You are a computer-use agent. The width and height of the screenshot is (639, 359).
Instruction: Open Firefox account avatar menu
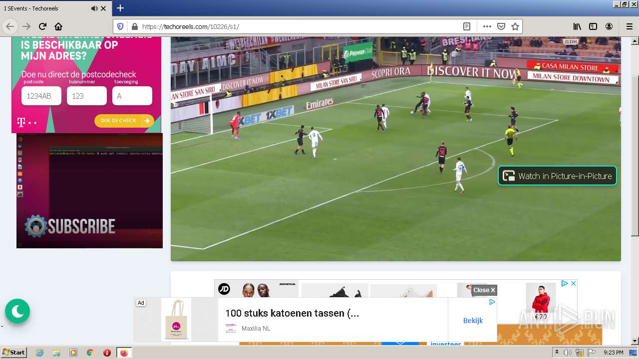click(609, 26)
